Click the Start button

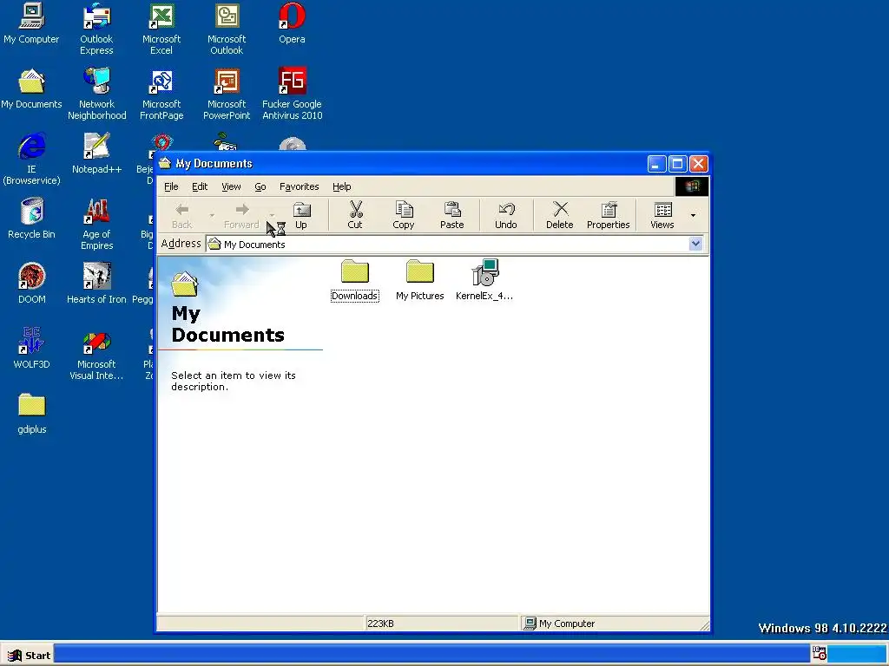(x=29, y=656)
